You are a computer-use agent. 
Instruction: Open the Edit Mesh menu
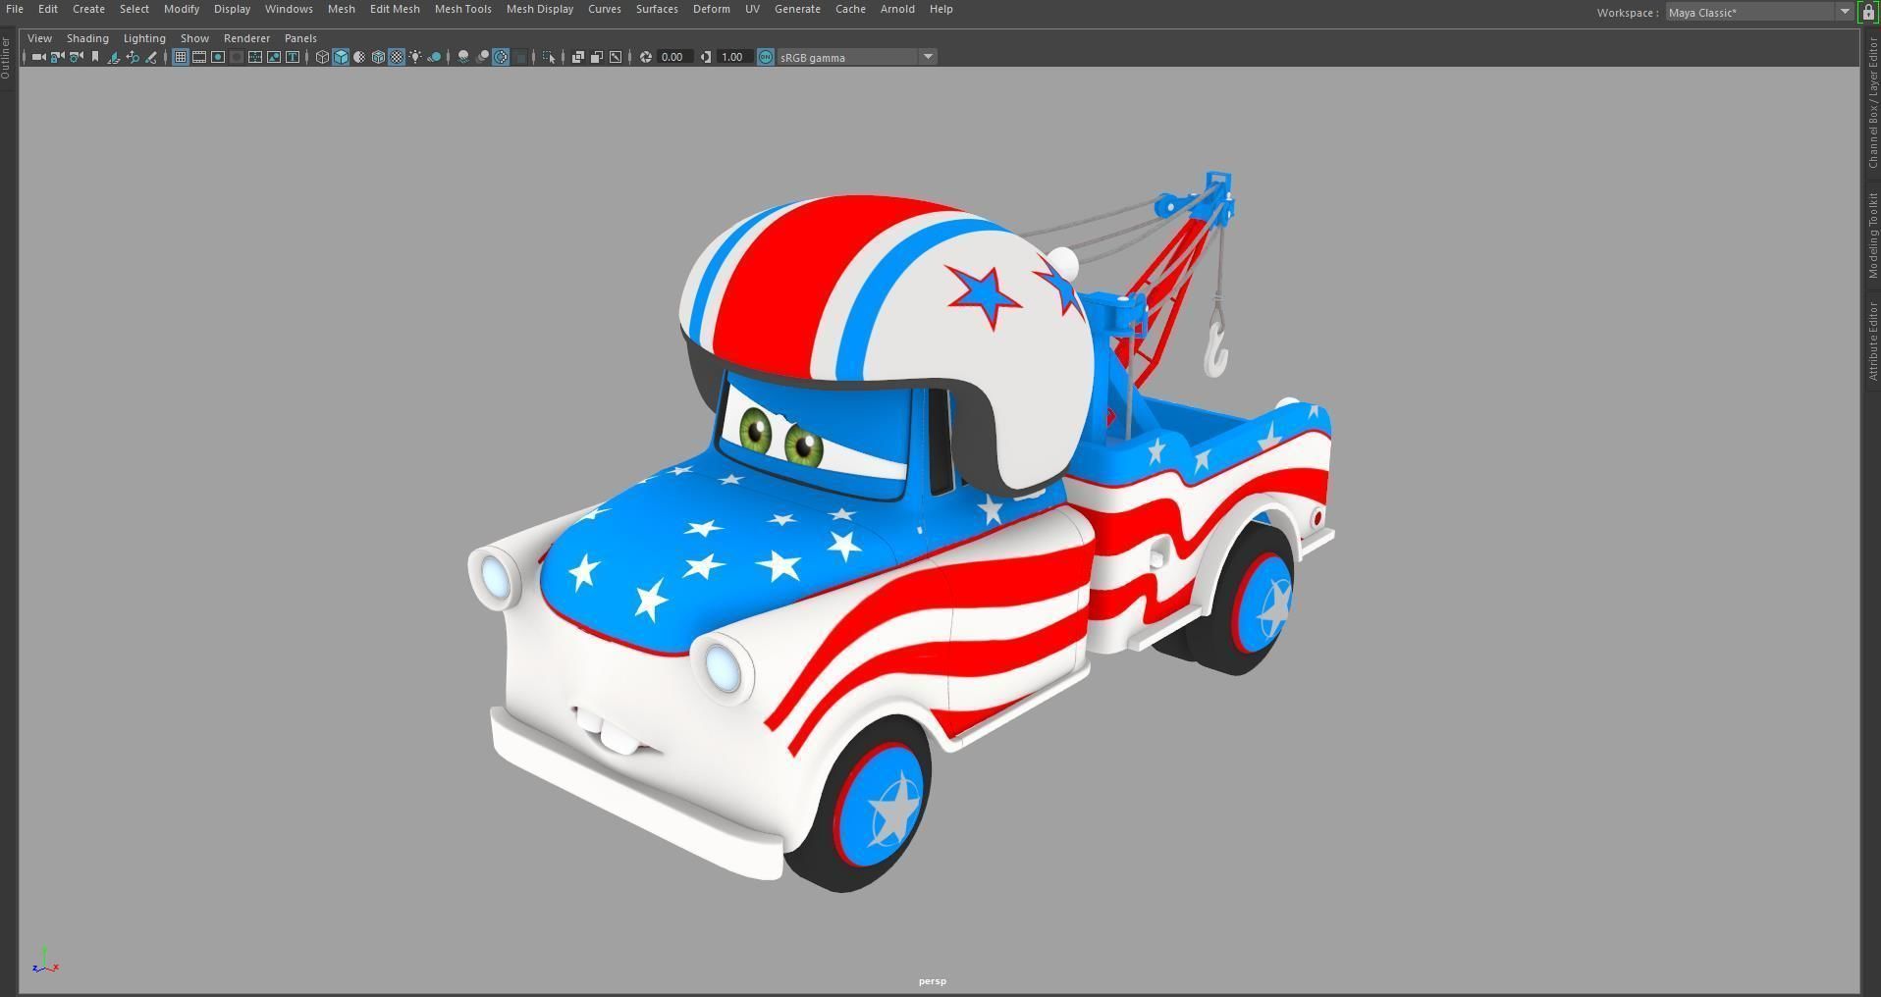click(395, 9)
